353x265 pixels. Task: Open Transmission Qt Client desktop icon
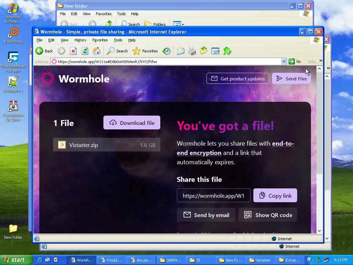click(13, 111)
